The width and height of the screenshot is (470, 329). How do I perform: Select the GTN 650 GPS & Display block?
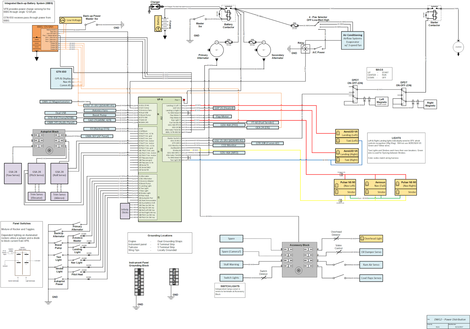[x=61, y=79]
